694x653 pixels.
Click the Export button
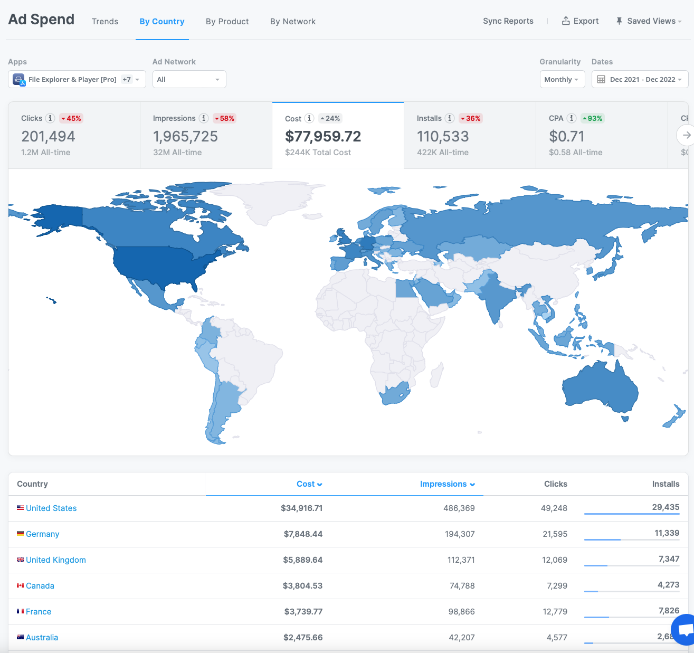tap(580, 21)
